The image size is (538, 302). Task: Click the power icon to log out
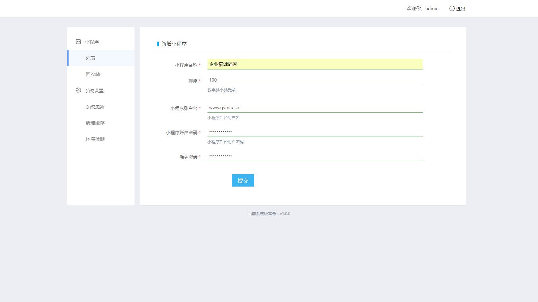tap(452, 8)
